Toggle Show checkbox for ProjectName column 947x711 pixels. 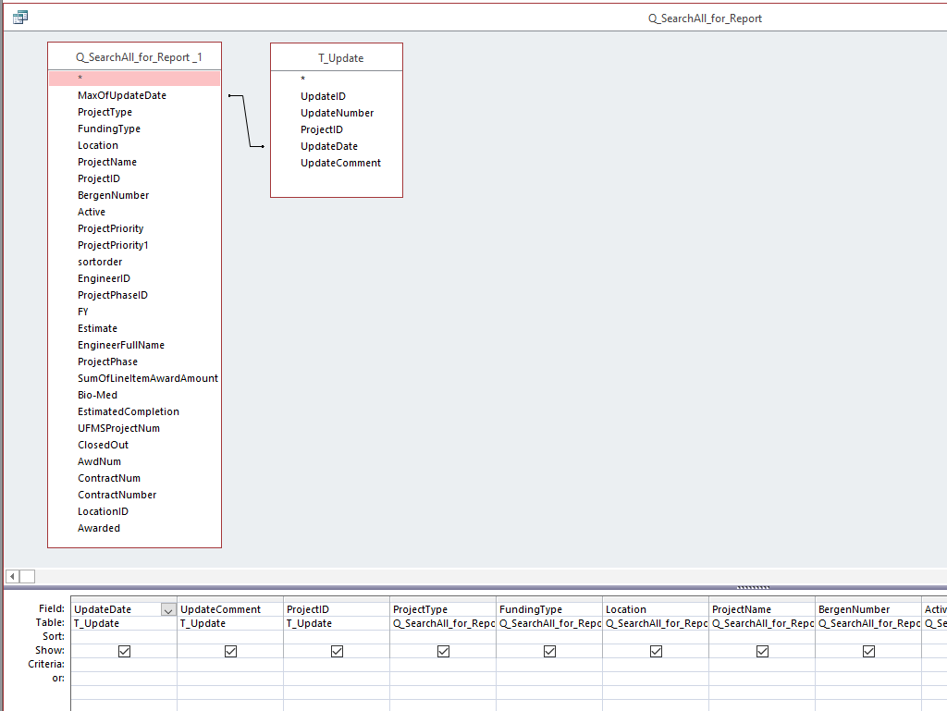point(762,651)
